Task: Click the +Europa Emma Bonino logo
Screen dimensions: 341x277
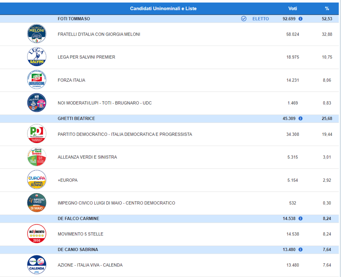Action: pyautogui.click(x=37, y=180)
